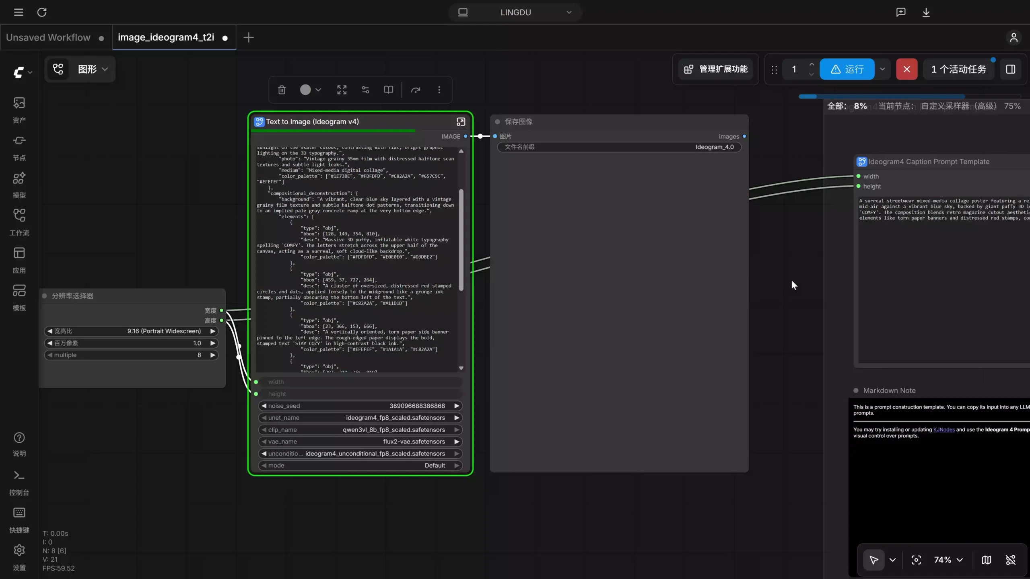Open the 控制台 console panel
1030x579 pixels.
[19, 483]
